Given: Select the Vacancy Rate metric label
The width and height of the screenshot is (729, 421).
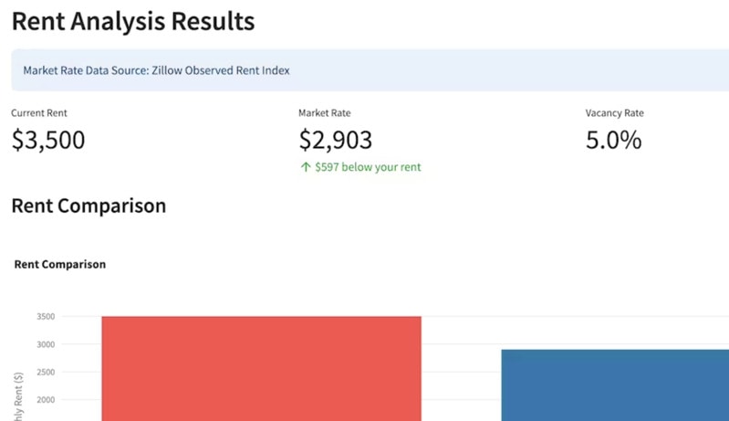Looking at the screenshot, I should pos(614,113).
